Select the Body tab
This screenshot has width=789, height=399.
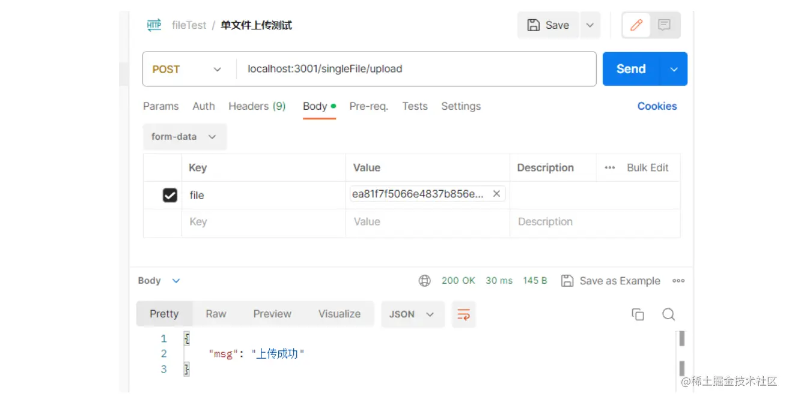pyautogui.click(x=319, y=106)
